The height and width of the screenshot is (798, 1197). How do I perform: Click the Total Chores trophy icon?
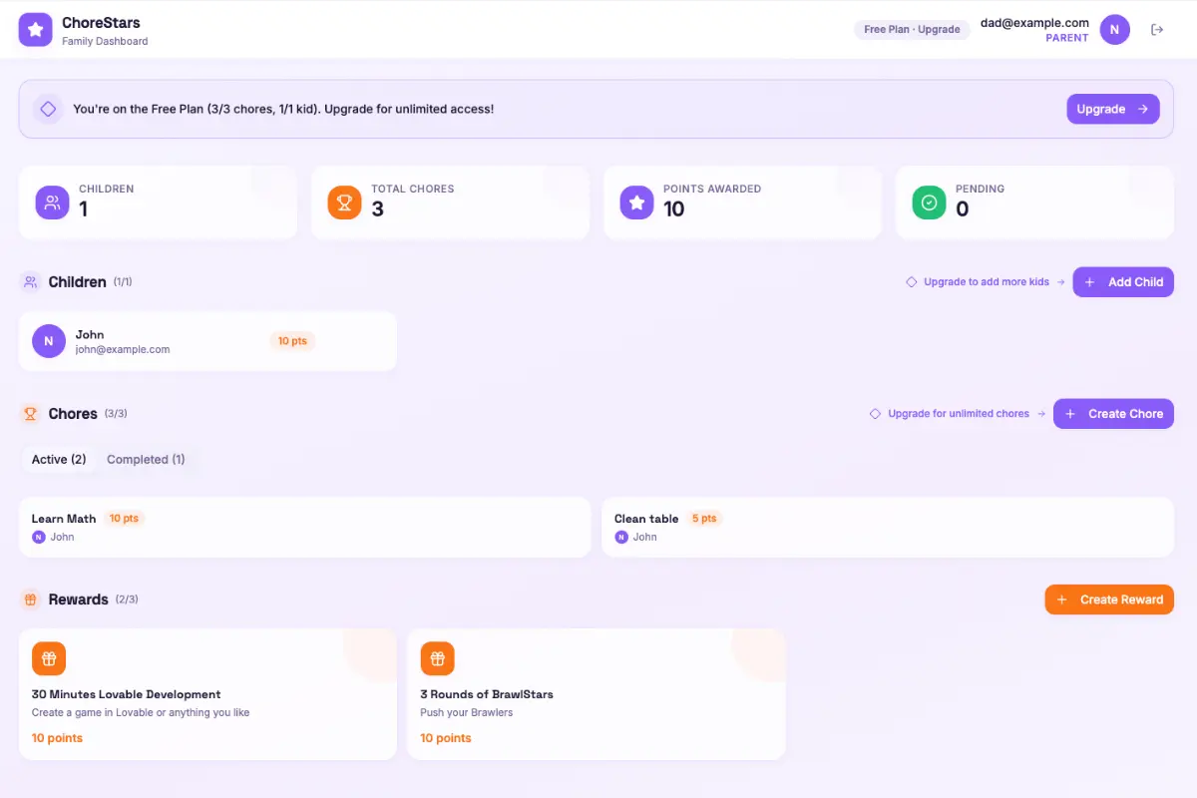coord(344,202)
